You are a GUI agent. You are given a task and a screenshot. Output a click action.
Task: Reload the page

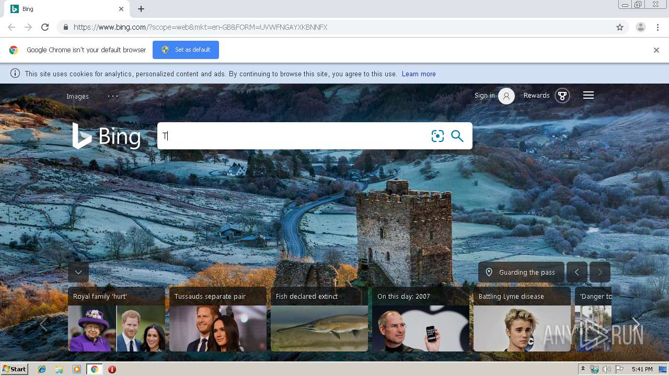(45, 27)
